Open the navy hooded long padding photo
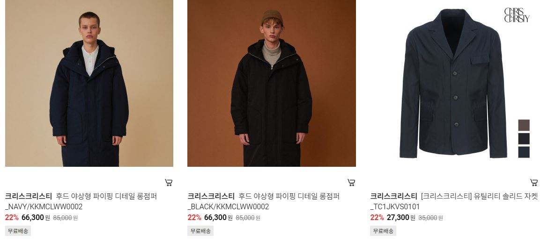This screenshot has width=548, height=242. pos(89,83)
